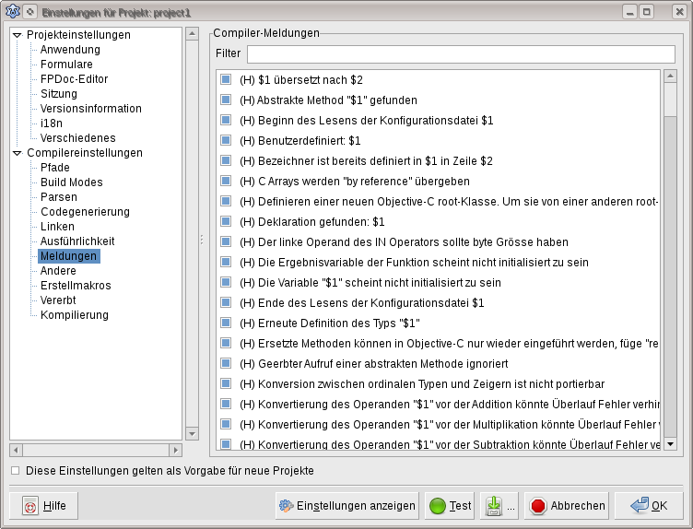Click the green Test button
Image resolution: width=693 pixels, height=529 pixels.
(451, 506)
